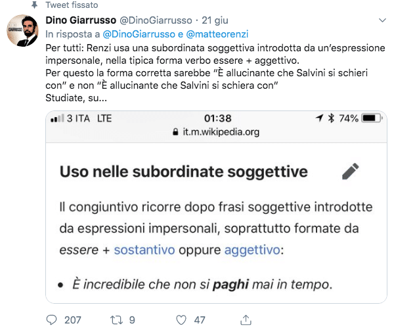The image size is (394, 336).
Task: Click the location arrow status icon
Action: coord(320,118)
